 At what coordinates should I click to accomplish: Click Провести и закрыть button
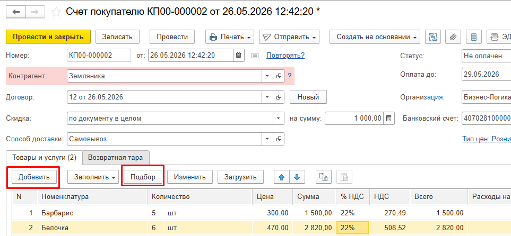(x=48, y=37)
